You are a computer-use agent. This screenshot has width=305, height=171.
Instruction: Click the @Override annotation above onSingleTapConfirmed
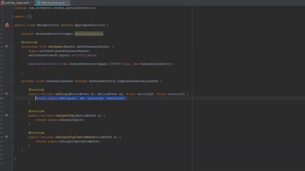[x=36, y=133]
